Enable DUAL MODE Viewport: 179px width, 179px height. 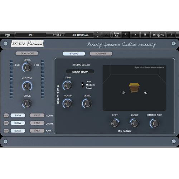27,53
